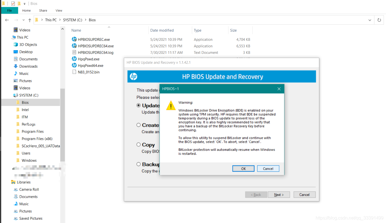386x223 pixels.
Task: Select the Update radio option
Action: coord(138,105)
